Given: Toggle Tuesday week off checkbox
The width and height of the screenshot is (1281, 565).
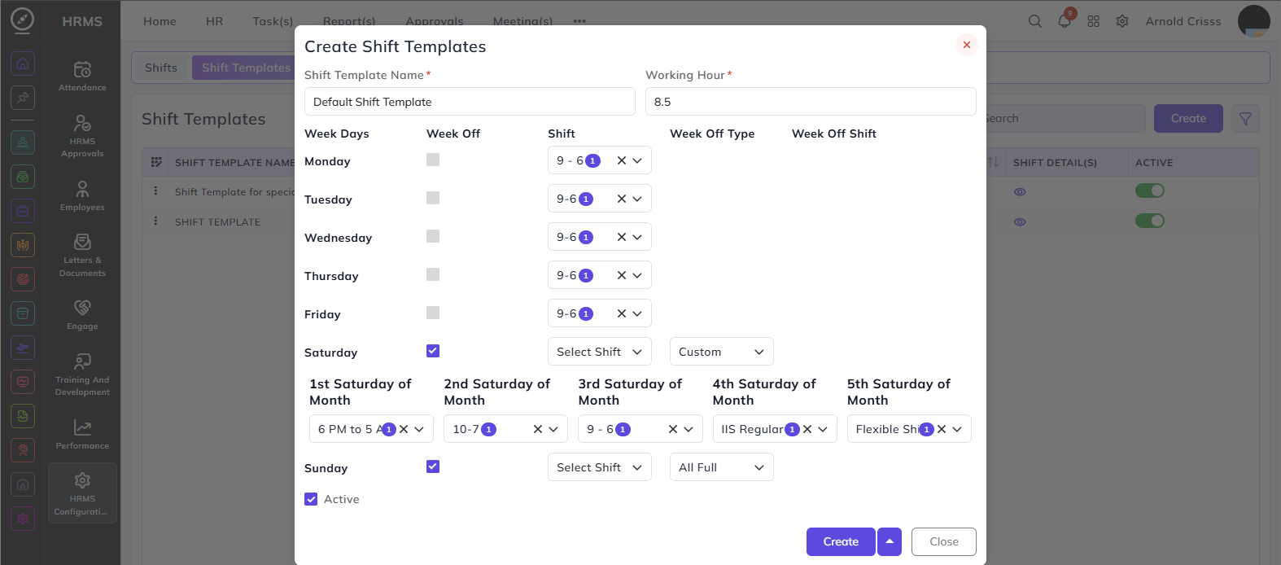Looking at the screenshot, I should click(x=433, y=198).
